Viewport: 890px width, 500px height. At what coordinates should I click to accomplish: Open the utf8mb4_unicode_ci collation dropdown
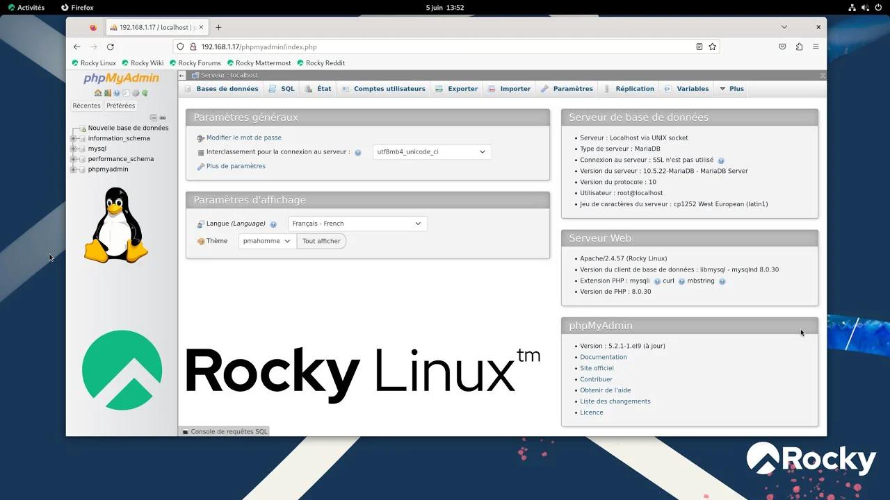coord(431,151)
